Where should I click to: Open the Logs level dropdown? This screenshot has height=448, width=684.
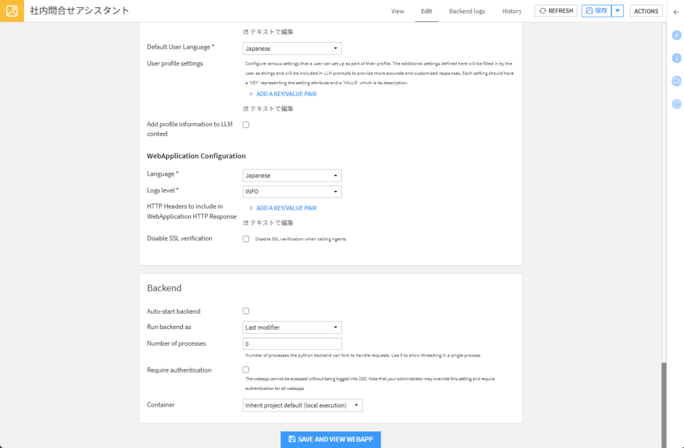(292, 192)
